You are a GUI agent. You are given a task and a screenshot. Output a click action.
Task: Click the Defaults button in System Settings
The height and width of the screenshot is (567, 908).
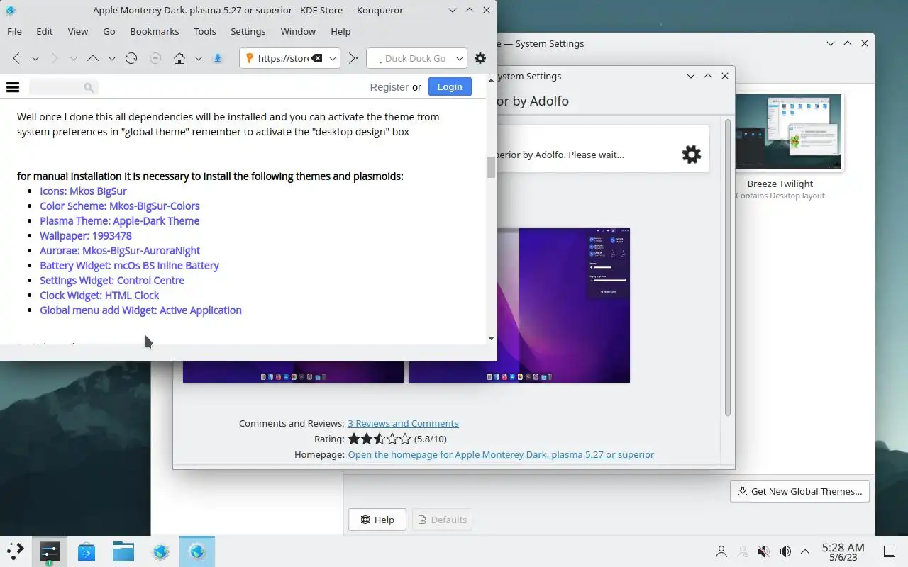click(442, 520)
